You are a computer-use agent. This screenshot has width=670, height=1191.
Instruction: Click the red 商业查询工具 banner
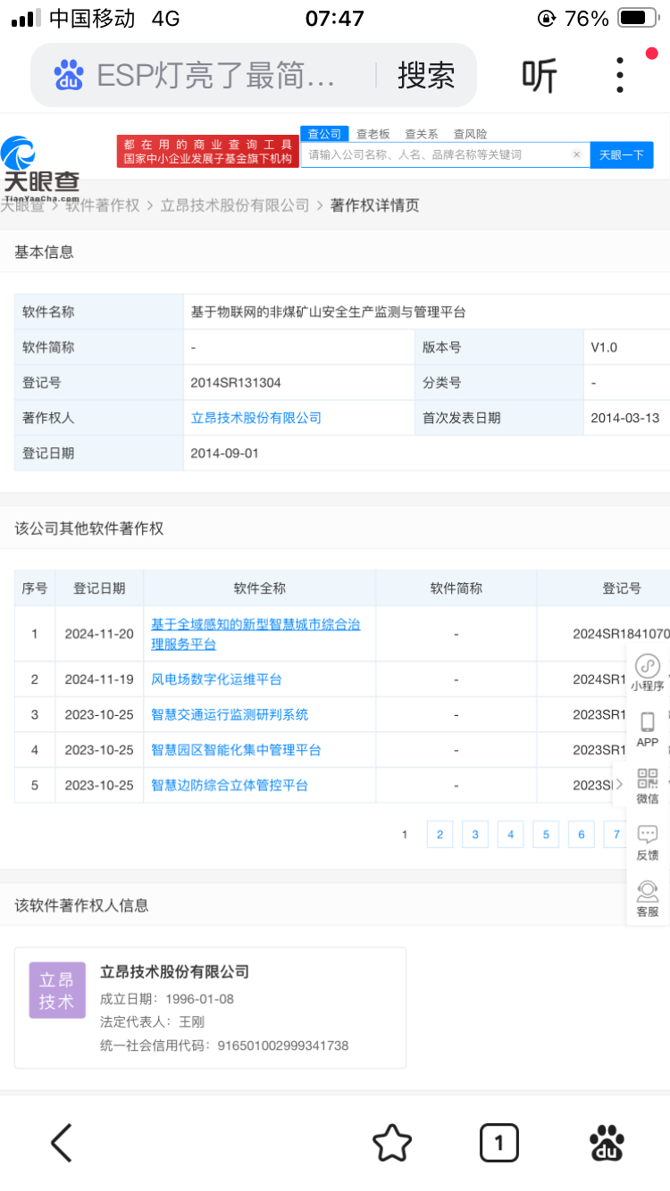pos(208,152)
